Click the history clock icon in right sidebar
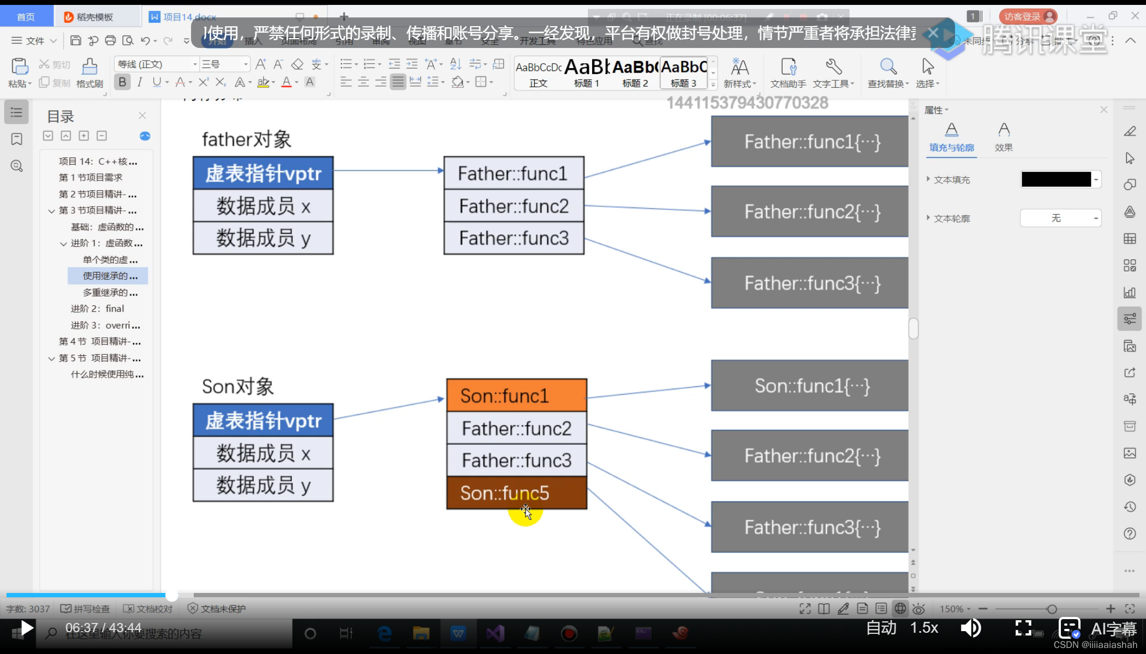This screenshot has width=1146, height=654. tap(1130, 507)
